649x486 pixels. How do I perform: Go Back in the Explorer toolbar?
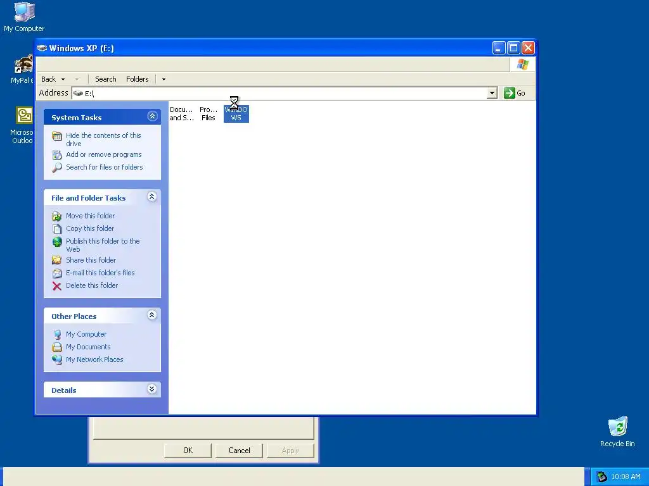pyautogui.click(x=48, y=79)
